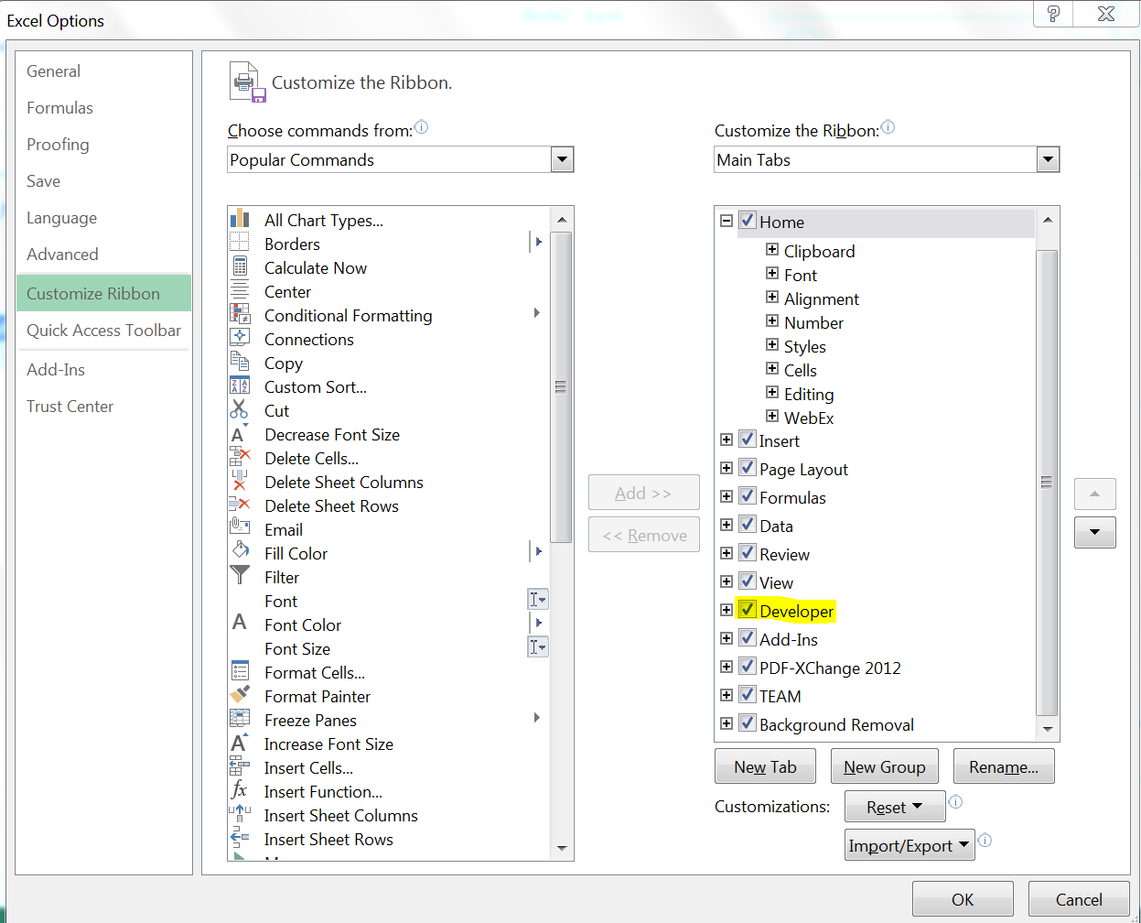Disable the WebEx group checkbox
1141x923 pixels.
[x=771, y=418]
